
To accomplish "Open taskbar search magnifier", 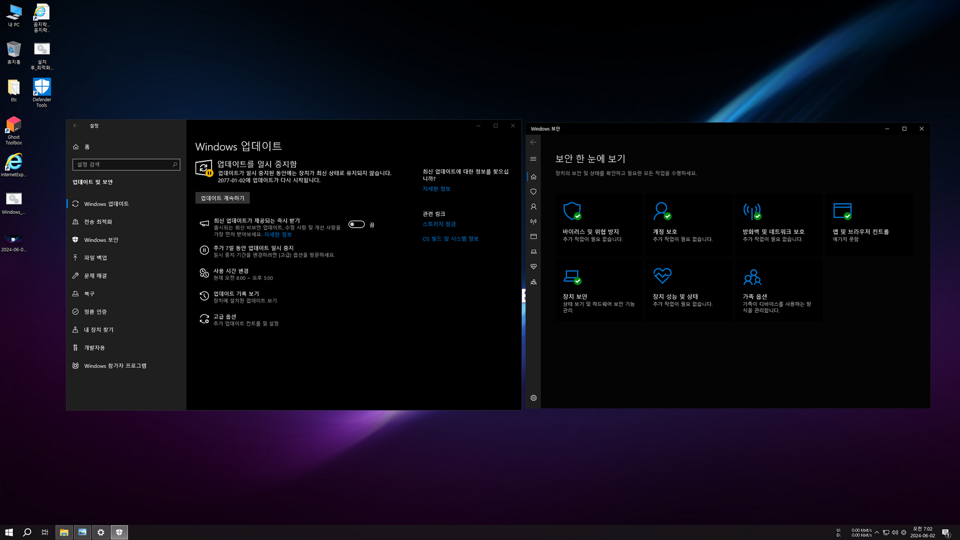I will [27, 532].
